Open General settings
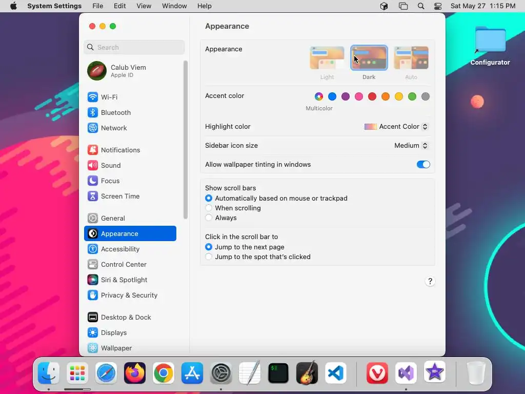525x394 pixels. (x=130, y=219)
